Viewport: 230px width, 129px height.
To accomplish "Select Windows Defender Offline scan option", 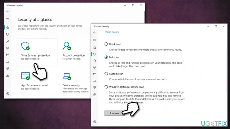I will click(106, 87).
